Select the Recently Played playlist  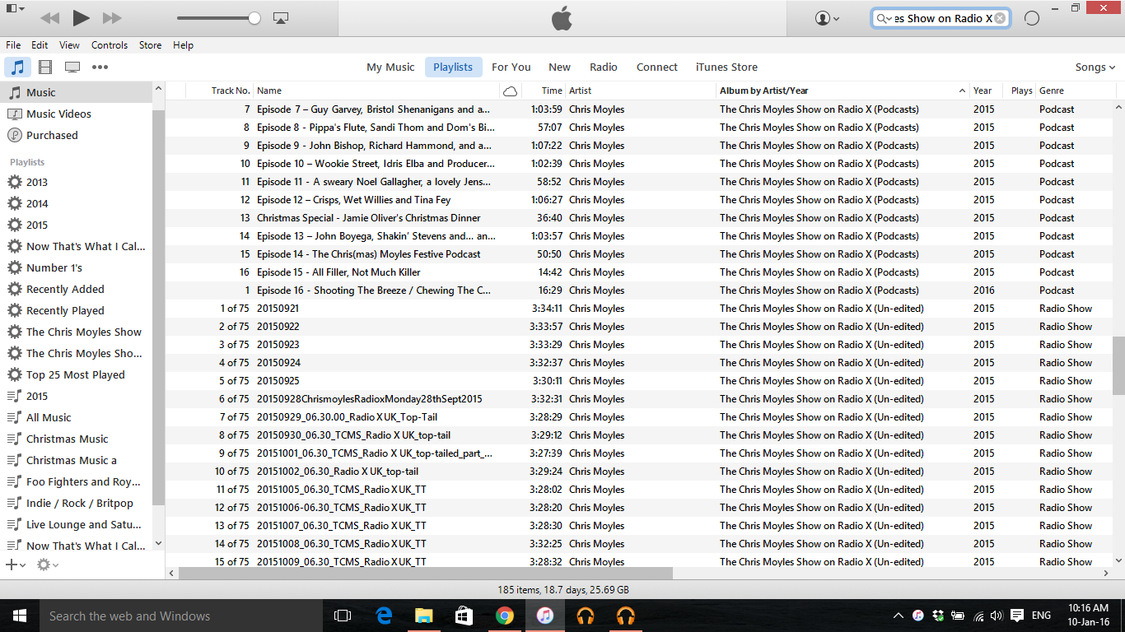click(x=65, y=310)
